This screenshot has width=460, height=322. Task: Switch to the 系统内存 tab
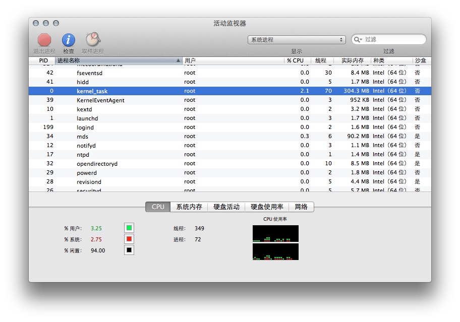point(189,207)
